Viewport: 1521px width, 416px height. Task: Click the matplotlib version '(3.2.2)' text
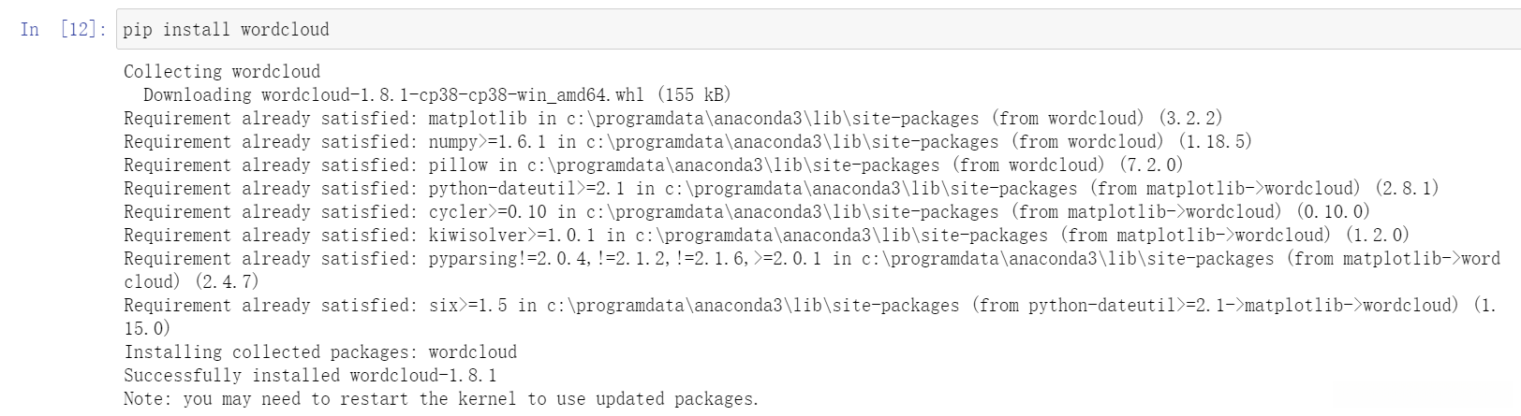[1189, 119]
